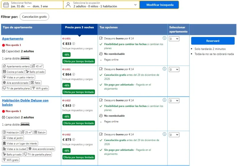The image size is (237, 166).
Task: Click the -48% badge under € 864
Action: pos(66,86)
